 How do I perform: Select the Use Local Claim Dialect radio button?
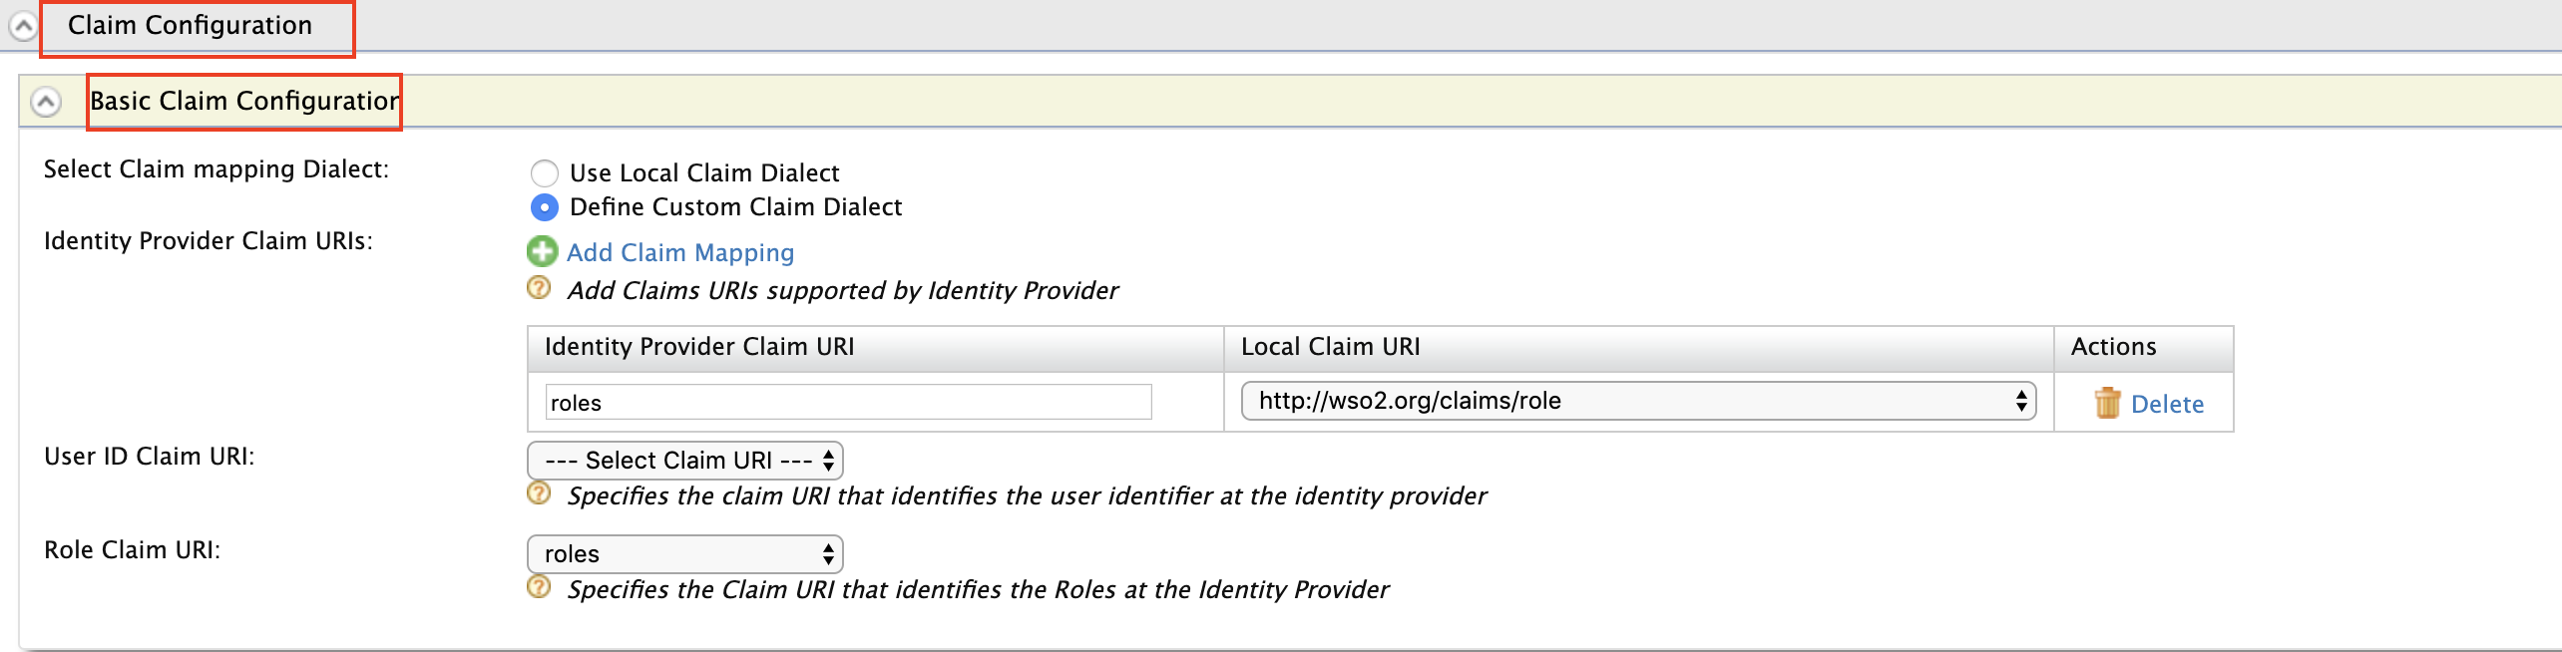545,173
